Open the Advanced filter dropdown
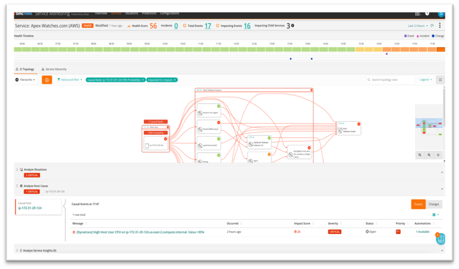 pos(69,80)
